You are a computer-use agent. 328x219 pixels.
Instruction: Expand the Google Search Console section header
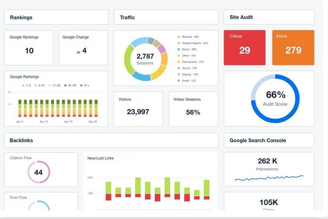(269, 141)
